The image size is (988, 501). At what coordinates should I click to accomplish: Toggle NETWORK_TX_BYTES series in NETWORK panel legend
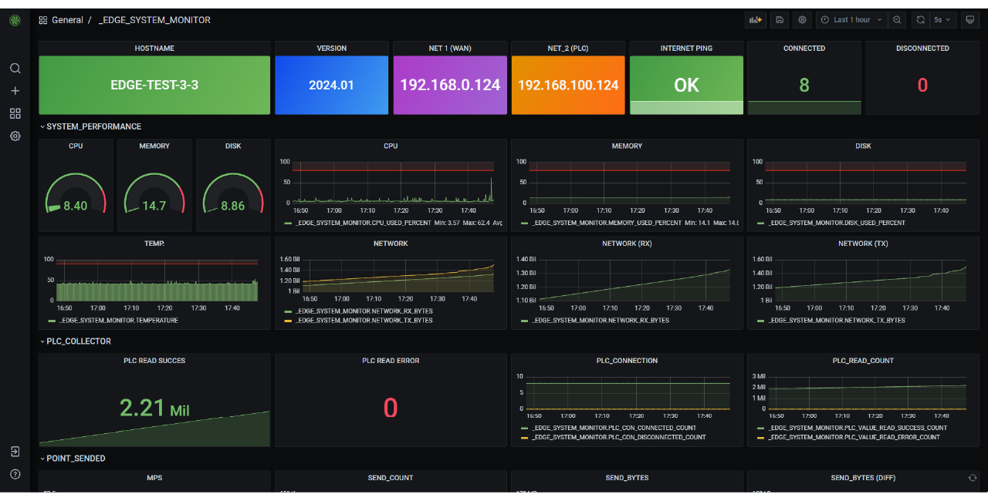364,320
